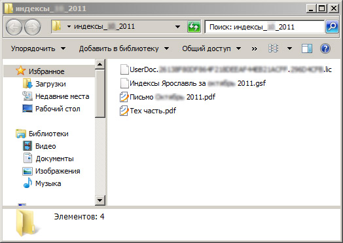Open the view options dropdown arrow
343x243 pixels.
tap(289, 48)
